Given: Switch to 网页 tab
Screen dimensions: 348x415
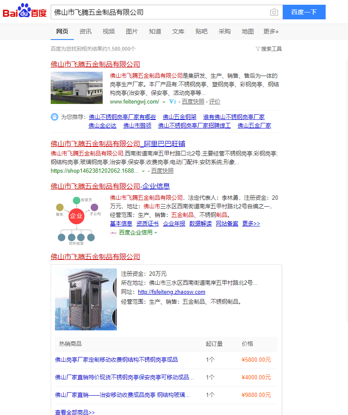Looking at the screenshot, I should coord(62,31).
